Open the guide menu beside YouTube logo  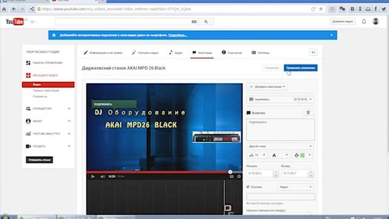33,22
